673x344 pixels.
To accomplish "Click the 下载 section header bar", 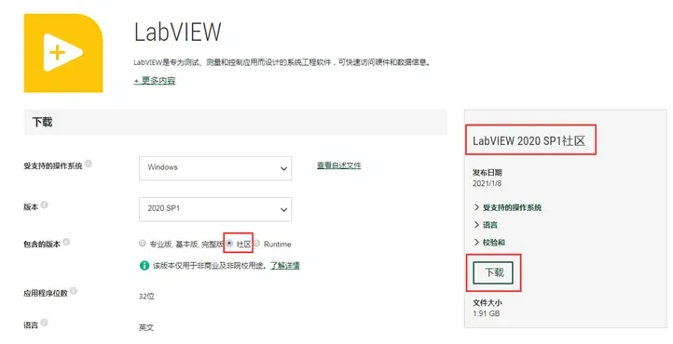I will click(236, 122).
